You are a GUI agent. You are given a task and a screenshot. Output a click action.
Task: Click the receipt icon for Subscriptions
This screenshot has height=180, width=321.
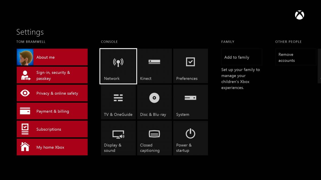pos(25,129)
